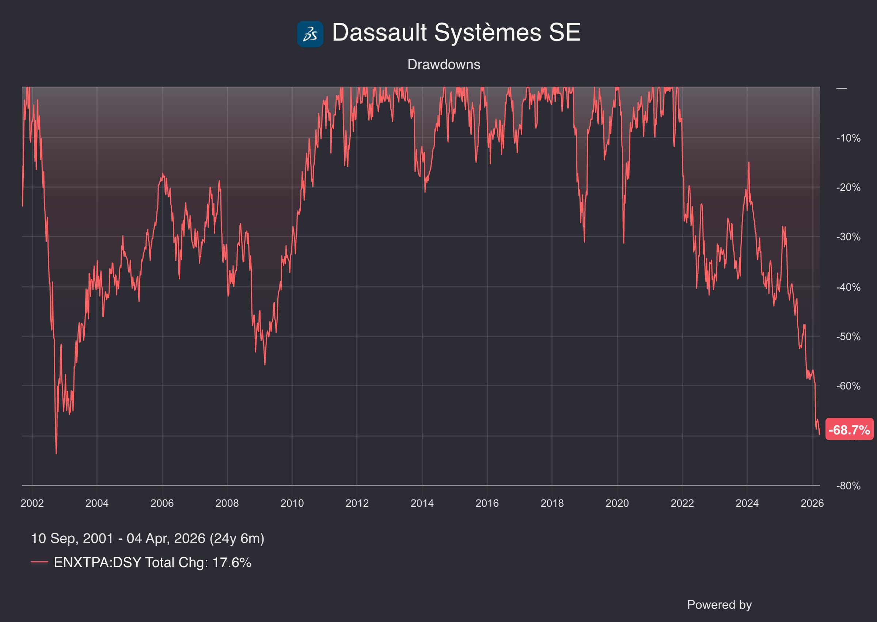877x622 pixels.
Task: Click the red ENXTPA:DSY legend line swatch
Action: 39,562
